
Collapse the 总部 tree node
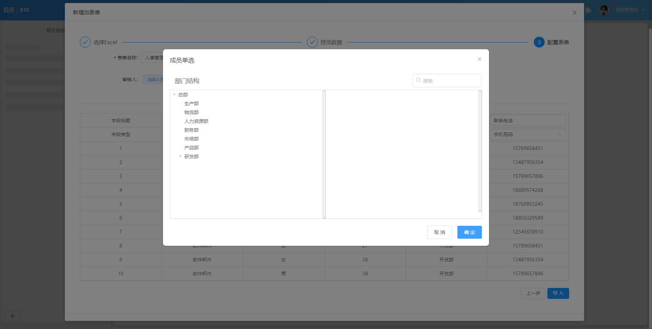click(x=175, y=95)
